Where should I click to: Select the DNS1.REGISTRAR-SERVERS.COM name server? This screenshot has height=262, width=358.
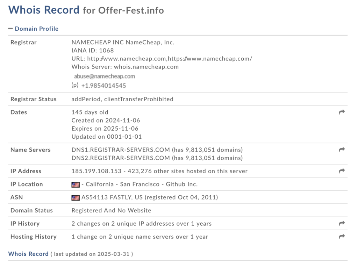(x=121, y=150)
